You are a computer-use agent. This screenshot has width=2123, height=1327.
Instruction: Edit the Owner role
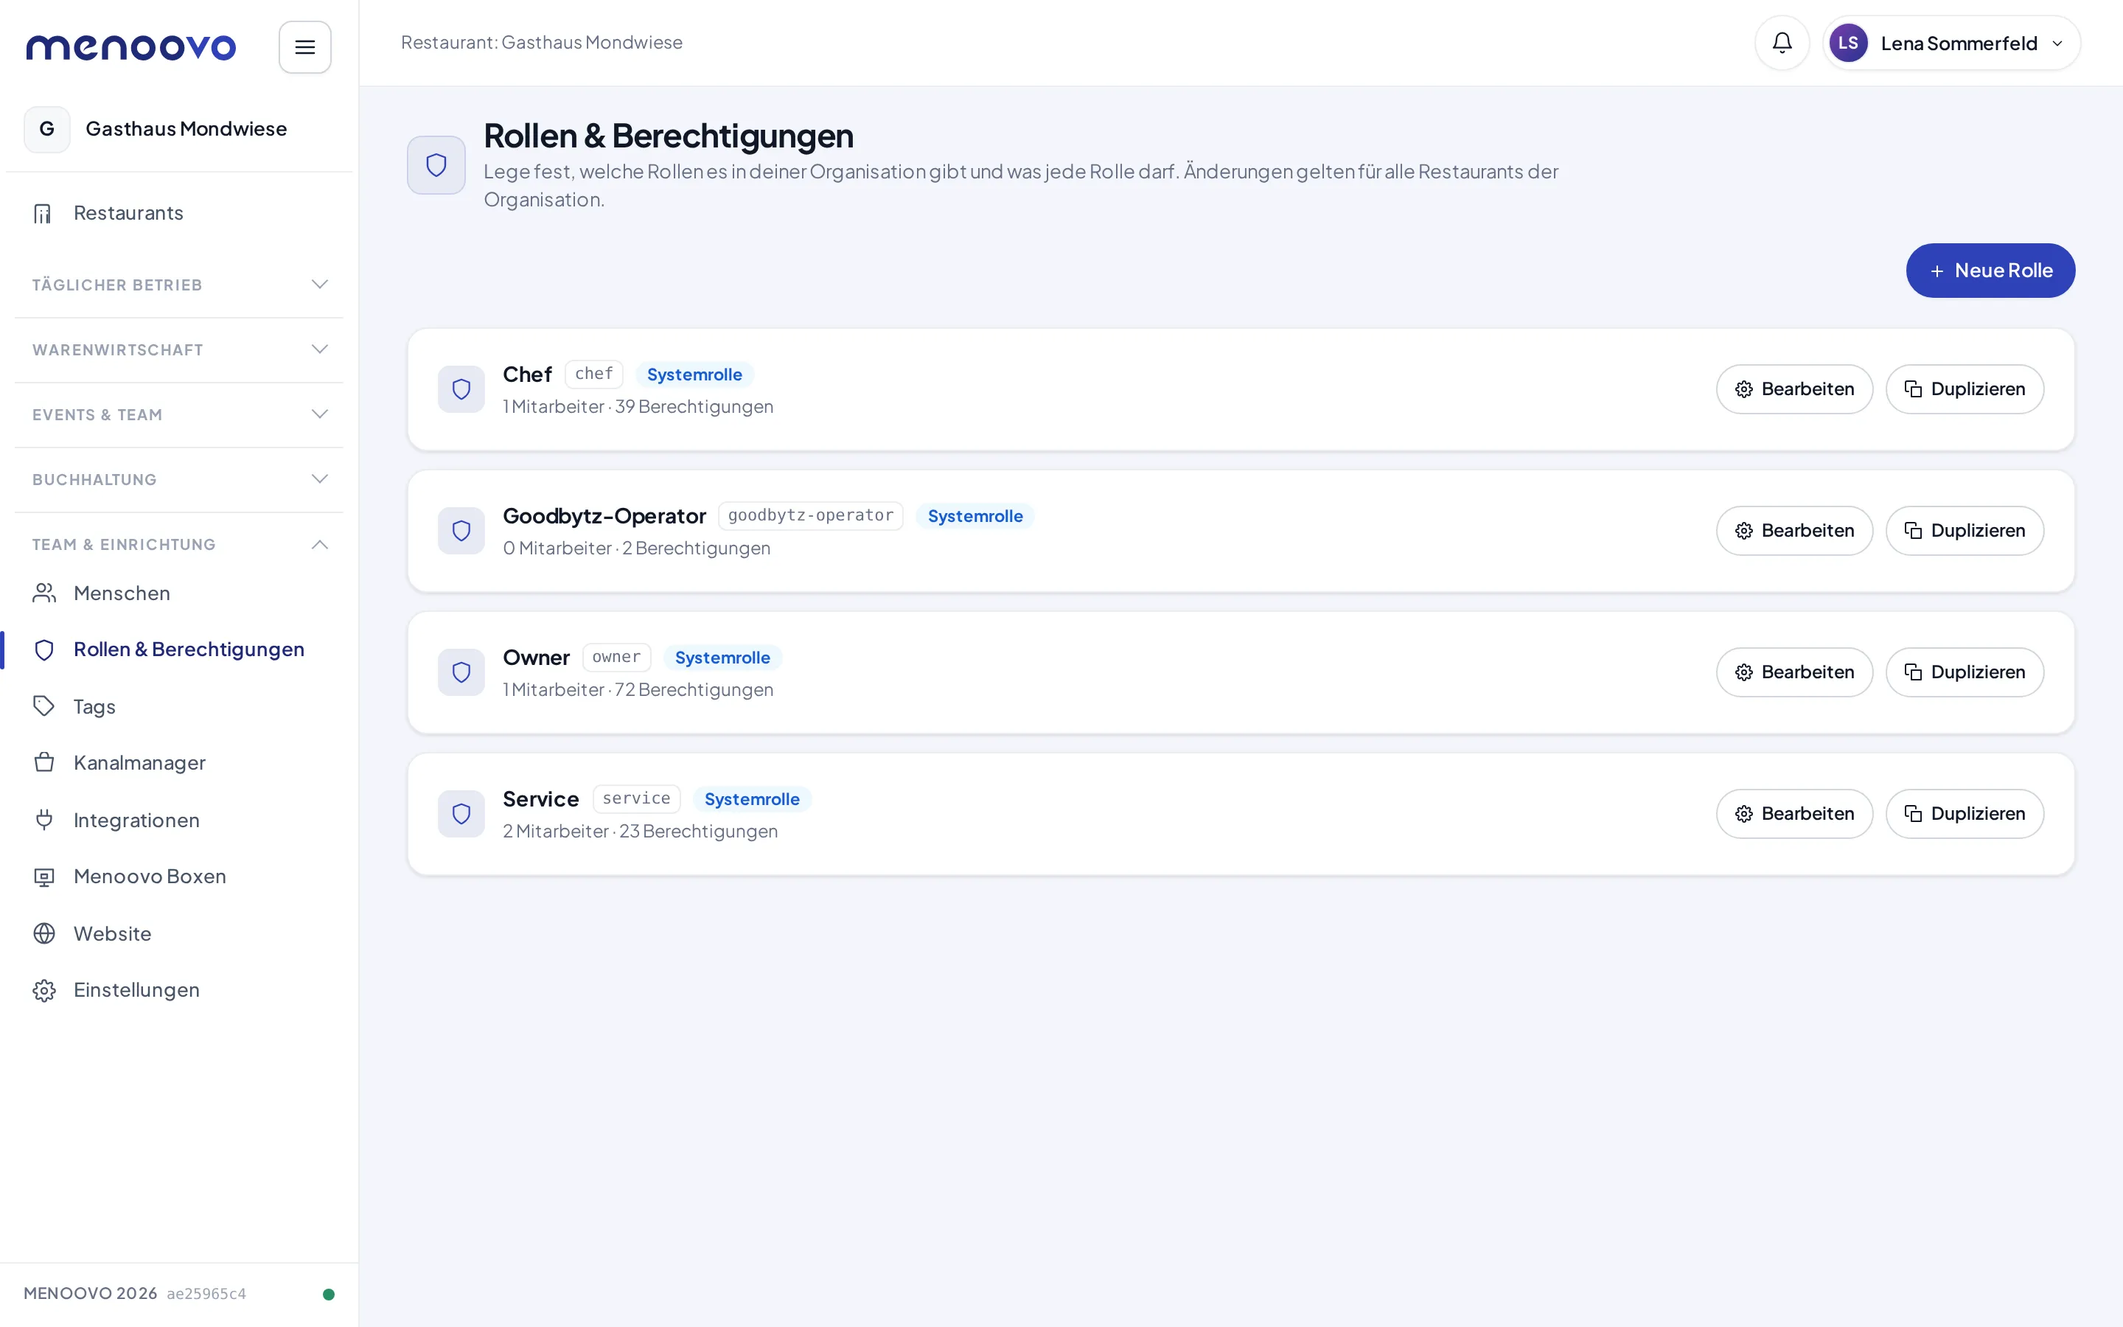pyautogui.click(x=1794, y=672)
